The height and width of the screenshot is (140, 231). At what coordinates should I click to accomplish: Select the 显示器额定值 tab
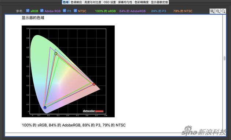click(159, 2)
